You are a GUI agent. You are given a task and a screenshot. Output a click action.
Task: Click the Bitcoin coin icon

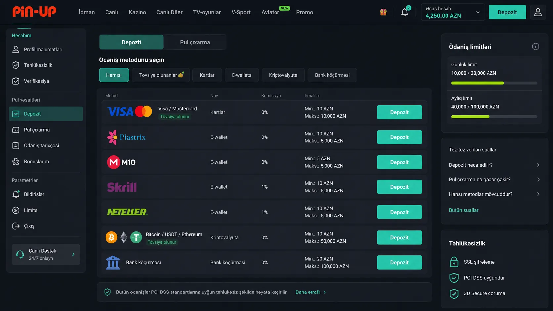pos(111,237)
